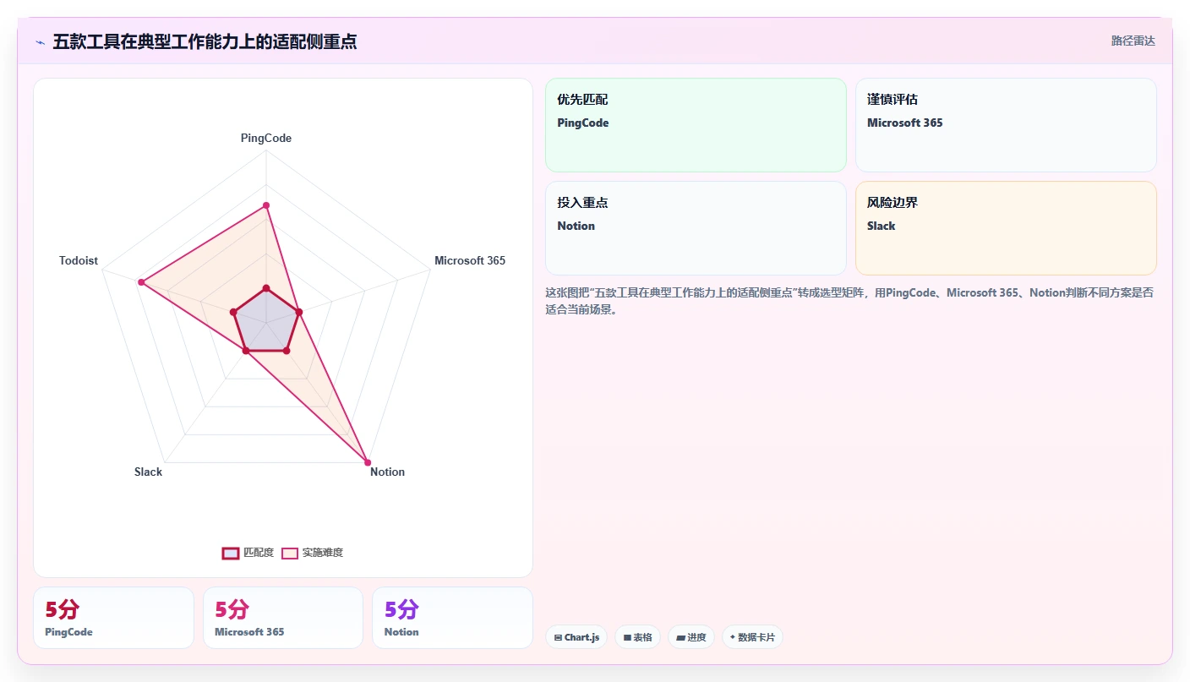Select the Chart.js tag chip
The image size is (1190, 682).
[x=576, y=637]
